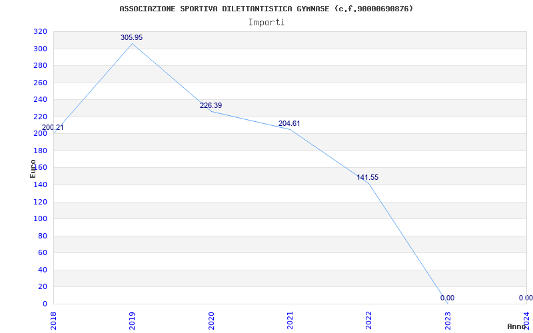Click the 0.00 label above 2024
This screenshot has height=333, width=533.
[x=526, y=298]
